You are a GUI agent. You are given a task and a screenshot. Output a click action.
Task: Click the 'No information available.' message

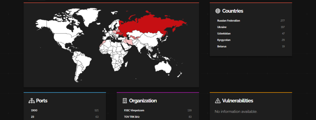[x=236, y=112]
